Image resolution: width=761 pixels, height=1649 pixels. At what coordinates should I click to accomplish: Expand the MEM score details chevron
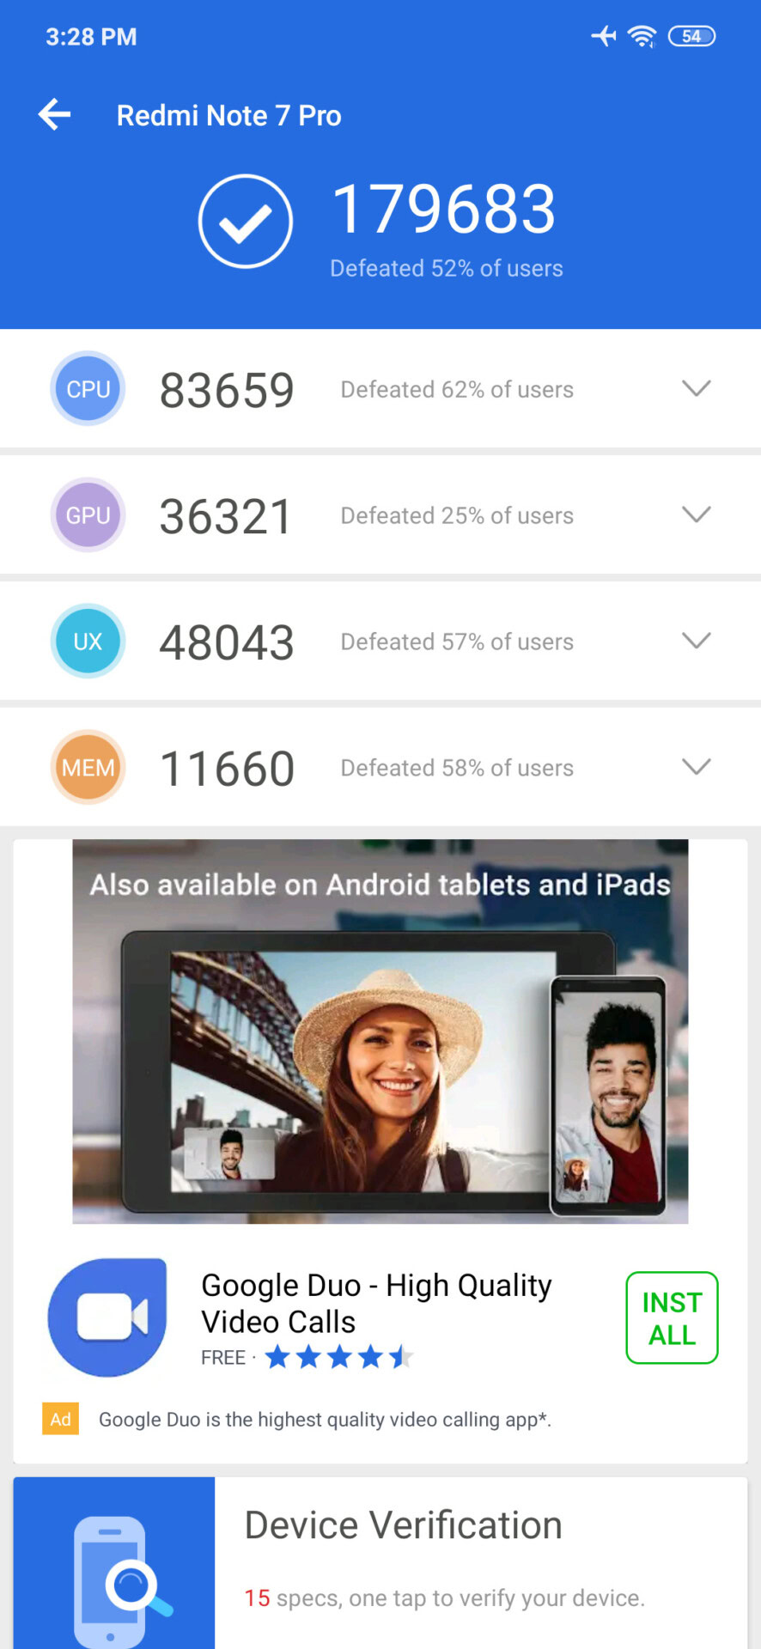click(x=697, y=767)
